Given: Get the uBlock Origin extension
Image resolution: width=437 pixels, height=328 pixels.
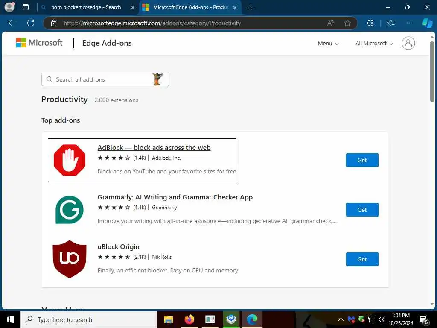Looking at the screenshot, I should [x=362, y=259].
